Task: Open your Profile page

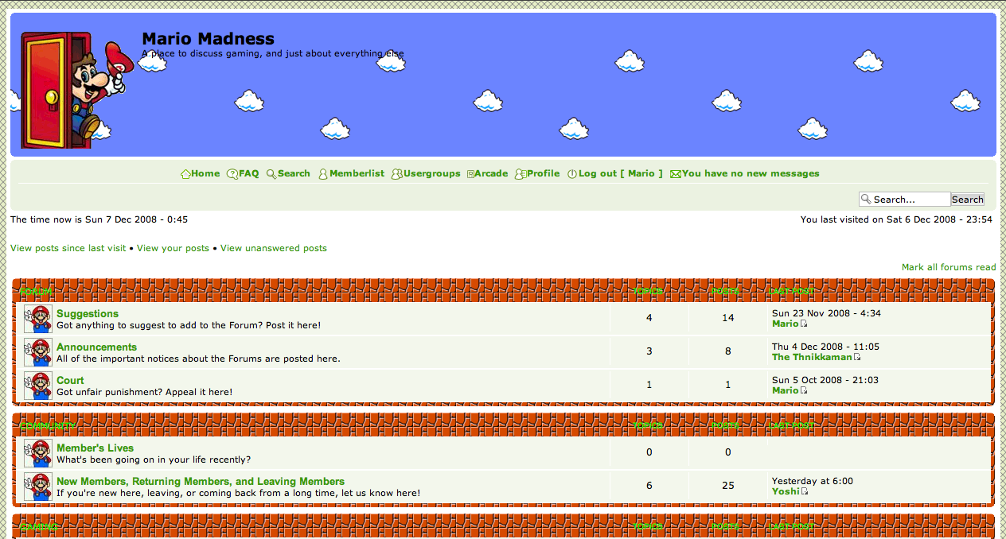Action: point(544,173)
